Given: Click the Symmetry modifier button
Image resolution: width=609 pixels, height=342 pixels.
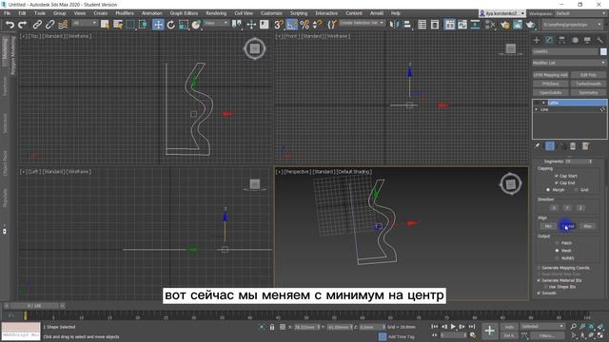Looking at the screenshot, I should [588, 93].
